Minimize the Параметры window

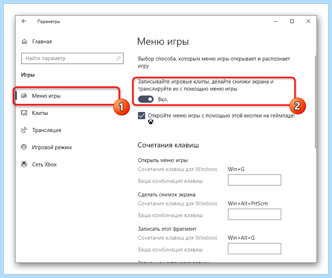pos(276,21)
